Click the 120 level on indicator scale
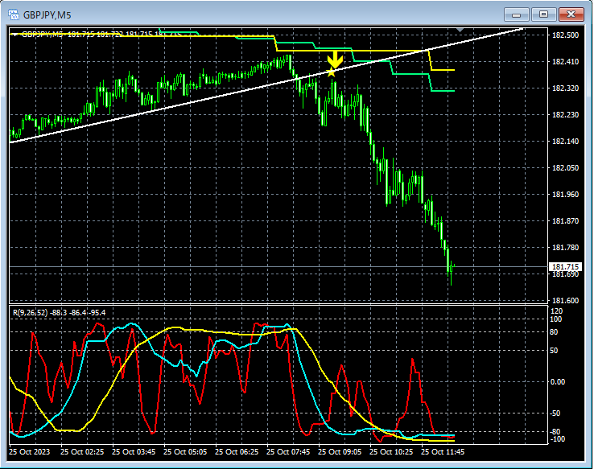594x469 pixels. pyautogui.click(x=556, y=311)
